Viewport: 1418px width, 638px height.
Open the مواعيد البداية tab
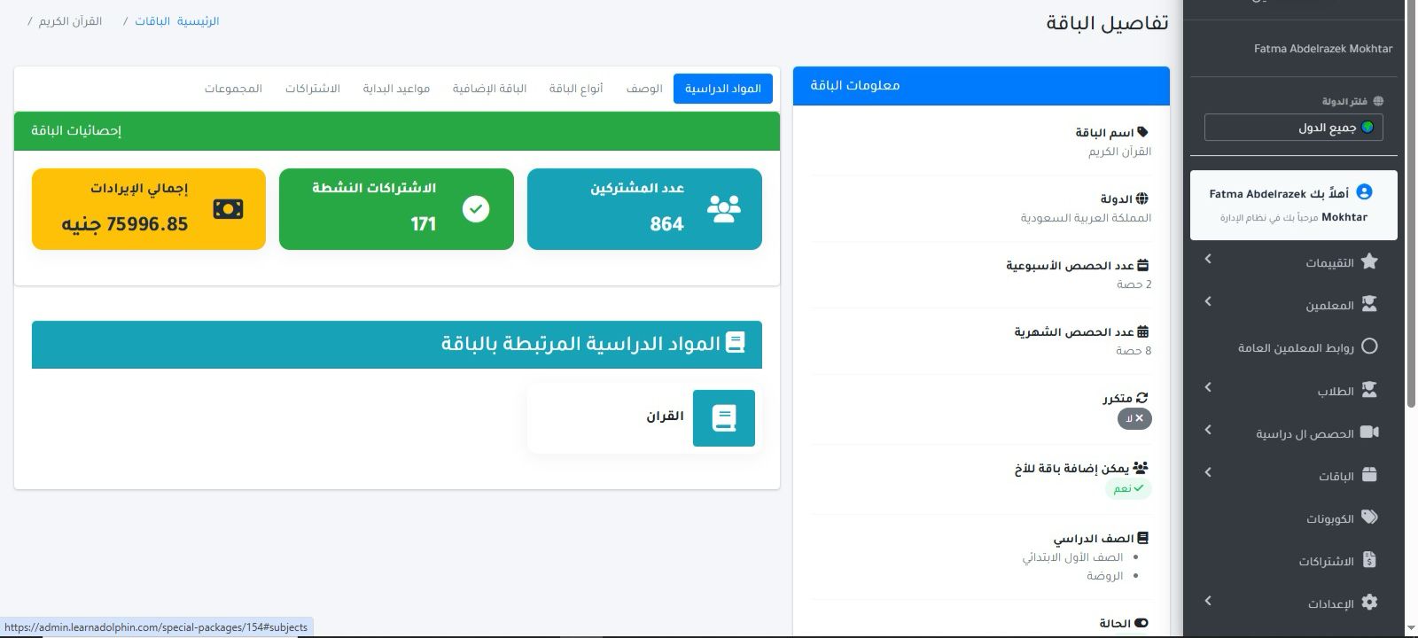point(396,89)
